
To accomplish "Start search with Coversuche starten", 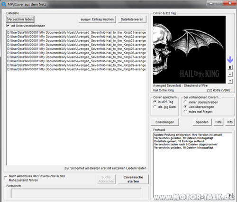I will click(133, 179).
